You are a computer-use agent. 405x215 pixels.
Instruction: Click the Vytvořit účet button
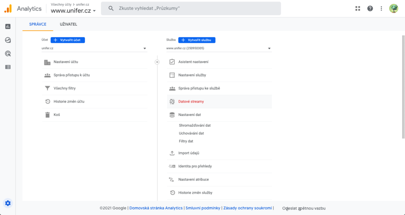pyautogui.click(x=68, y=40)
